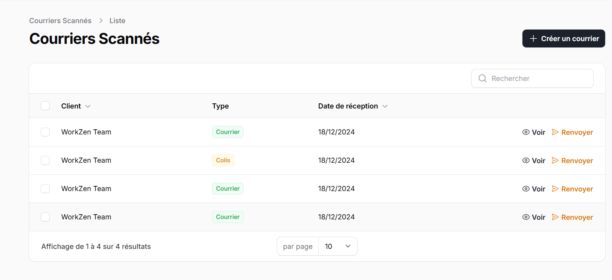Screen dimensions: 612x280
Task: Sort by Date de réception chevron
Action: pos(385,106)
